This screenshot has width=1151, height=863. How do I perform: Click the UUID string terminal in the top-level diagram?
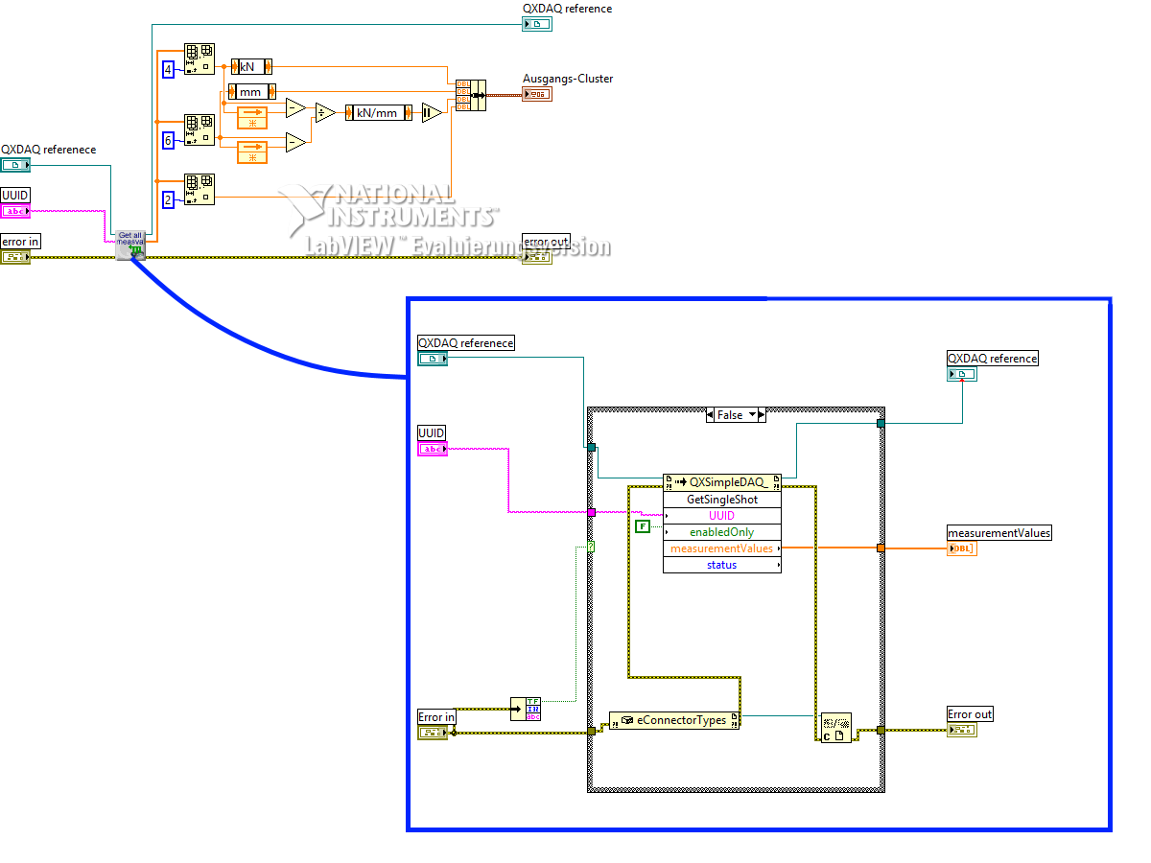coord(15,211)
